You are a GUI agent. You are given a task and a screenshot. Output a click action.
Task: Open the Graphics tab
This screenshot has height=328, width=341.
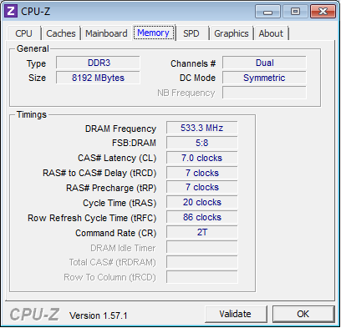[x=232, y=33]
